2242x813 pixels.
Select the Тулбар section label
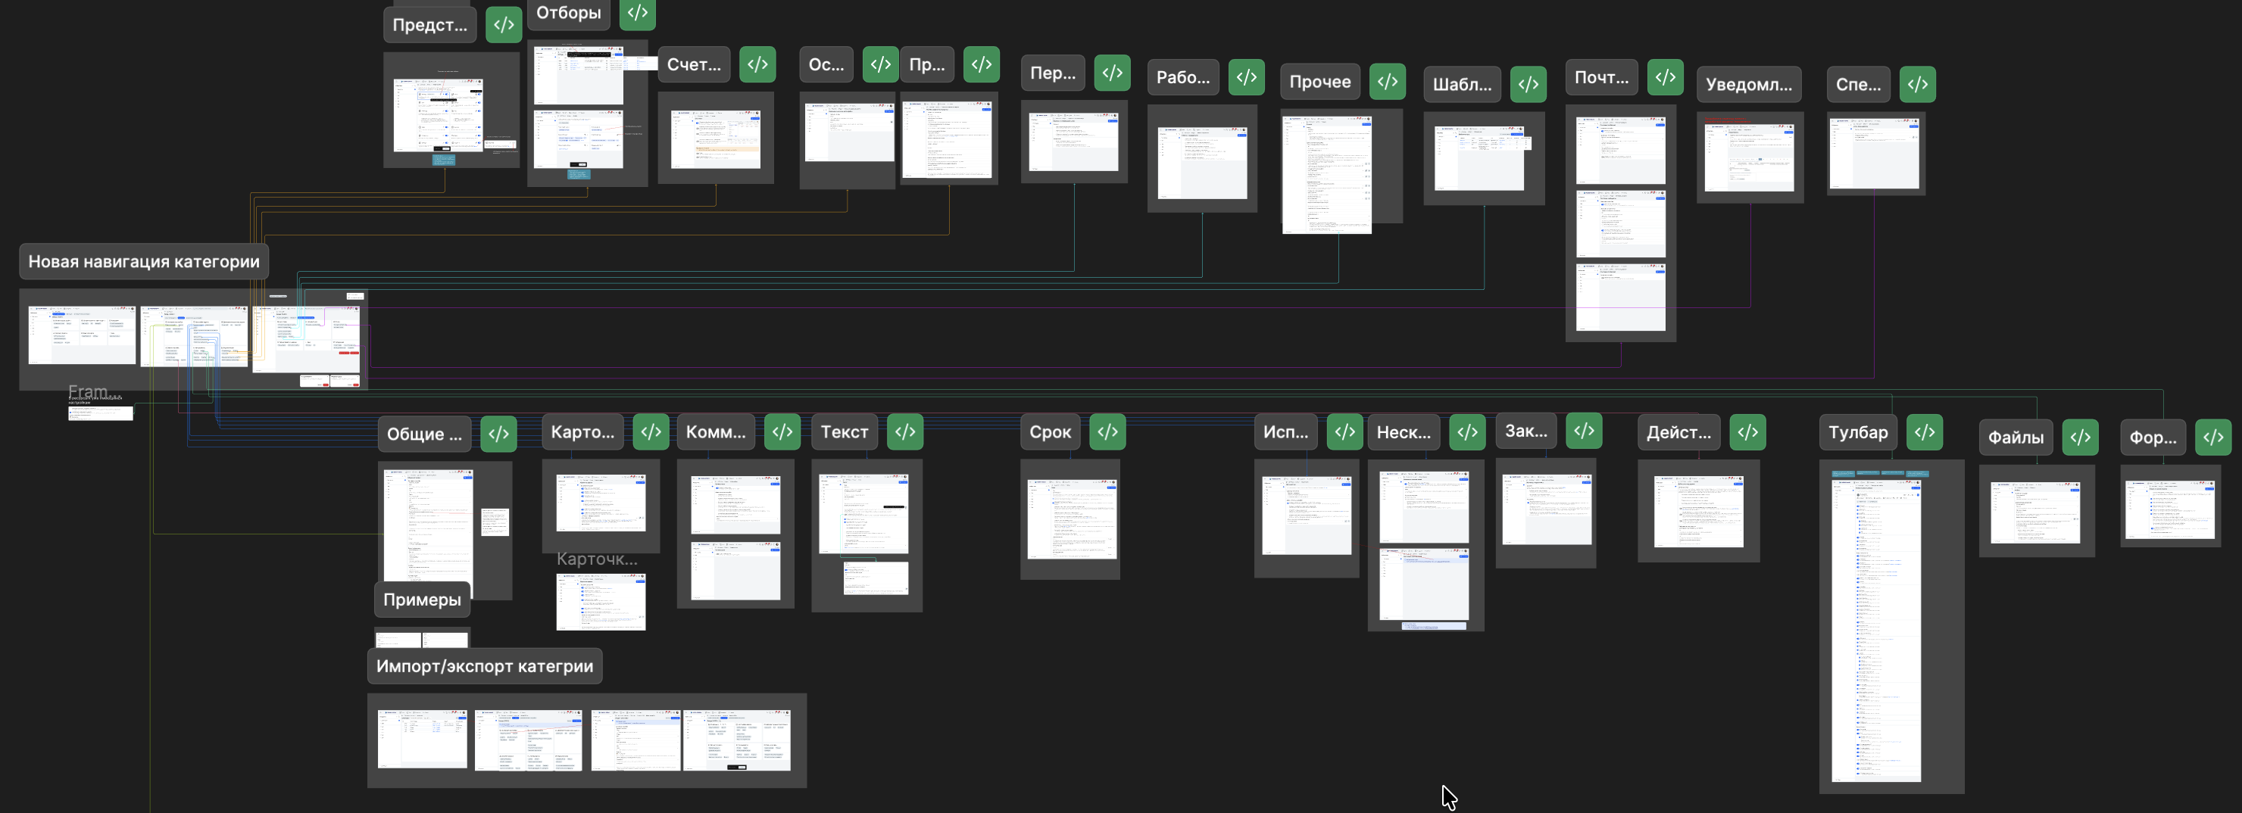click(1857, 432)
